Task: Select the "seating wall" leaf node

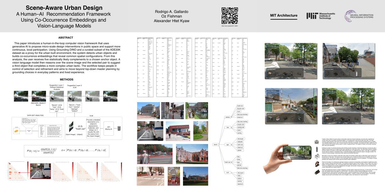Action: pyautogui.click(x=241, y=128)
